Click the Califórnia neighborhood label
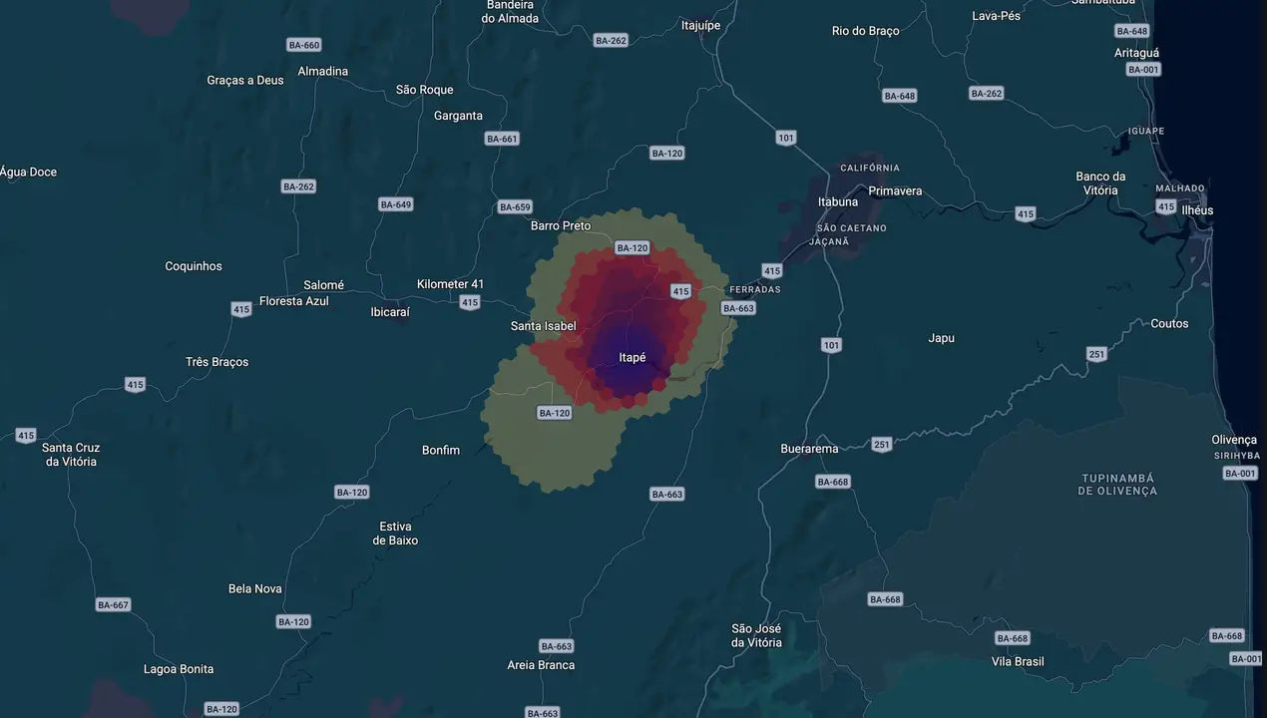This screenshot has width=1267, height=718. (x=870, y=168)
